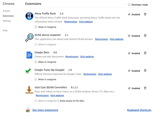Click the Alexa Traffic Rank extension icon

click(x=29, y=16)
